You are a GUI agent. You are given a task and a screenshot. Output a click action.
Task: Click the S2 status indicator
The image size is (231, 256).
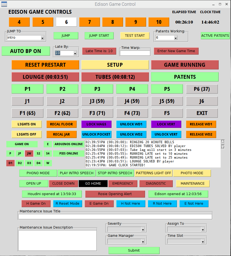[38, 154]
